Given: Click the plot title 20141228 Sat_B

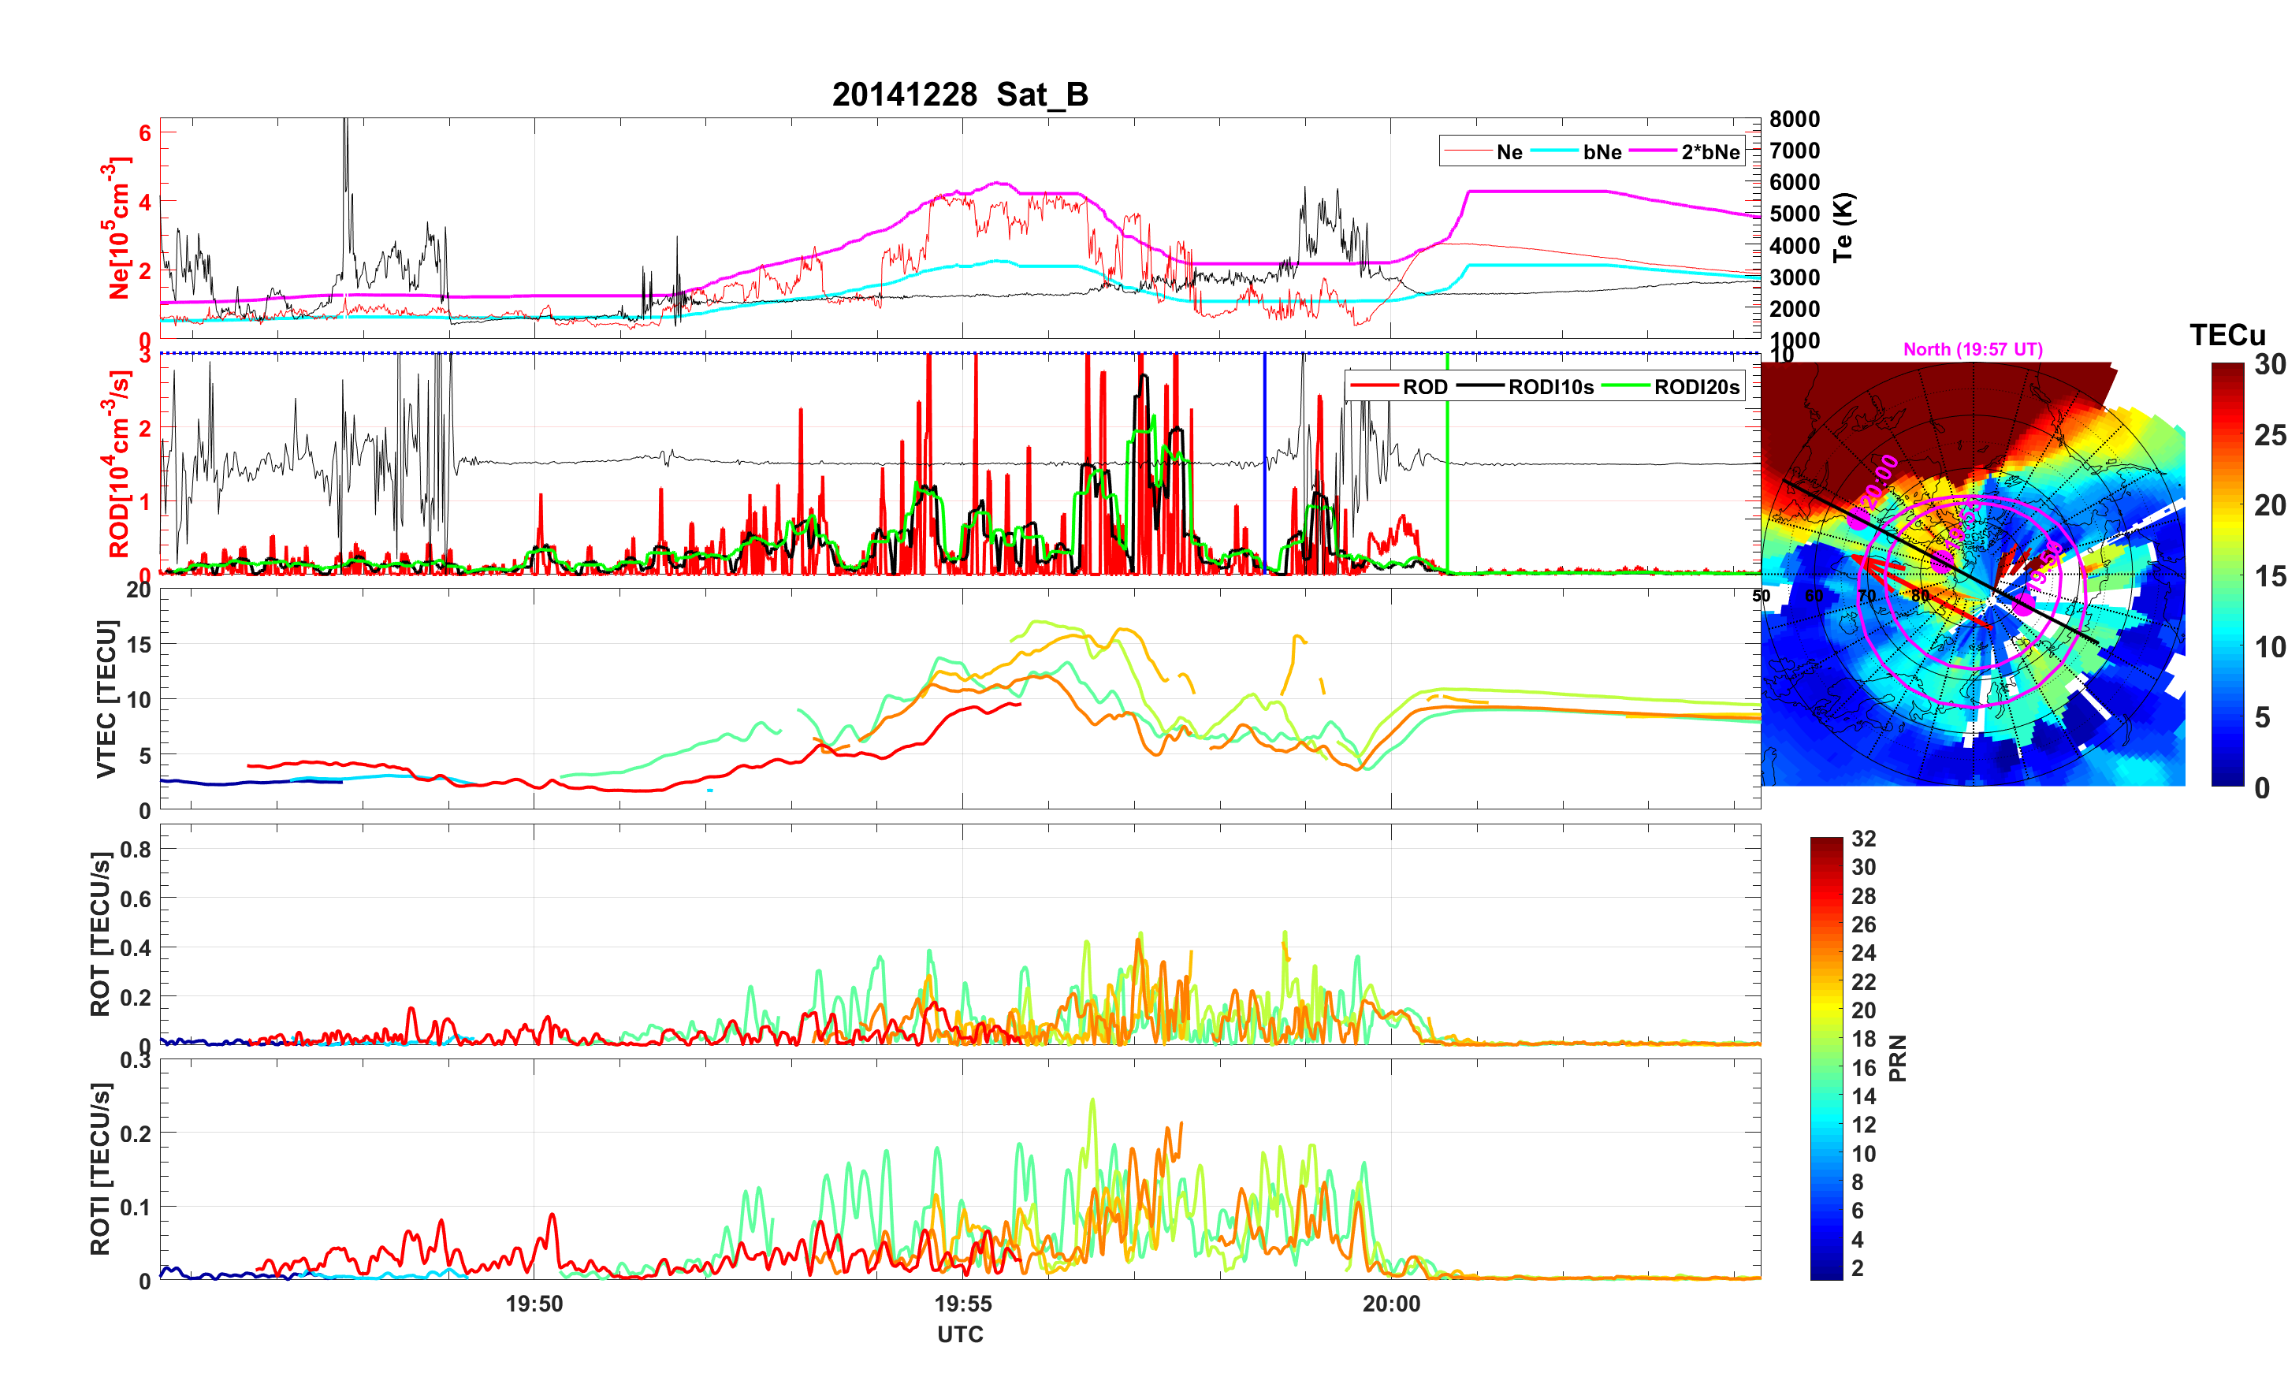Looking at the screenshot, I should click(959, 95).
